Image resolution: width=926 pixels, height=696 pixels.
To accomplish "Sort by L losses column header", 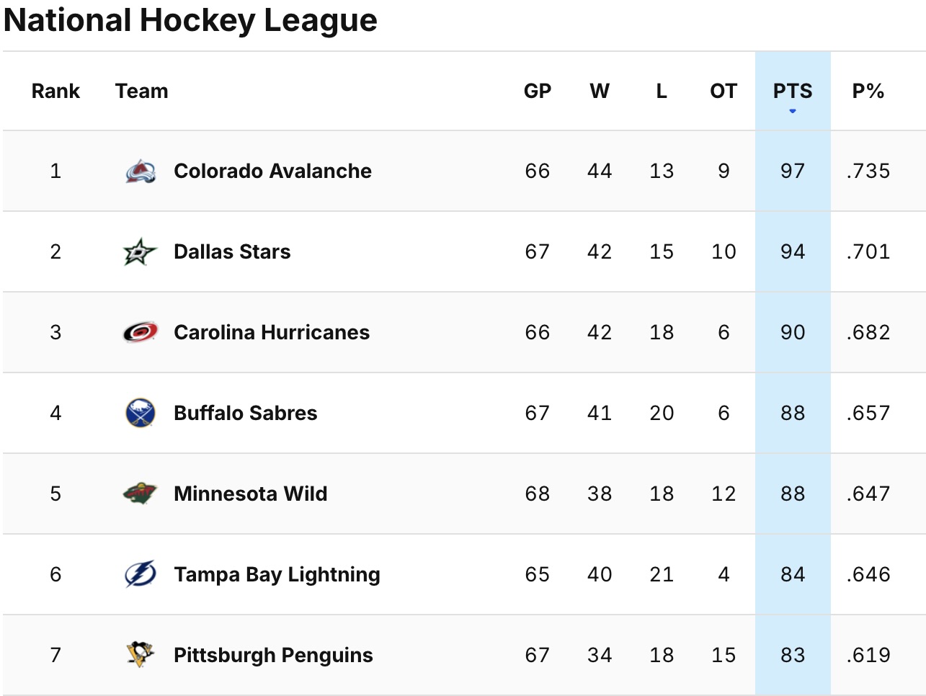I will (662, 92).
